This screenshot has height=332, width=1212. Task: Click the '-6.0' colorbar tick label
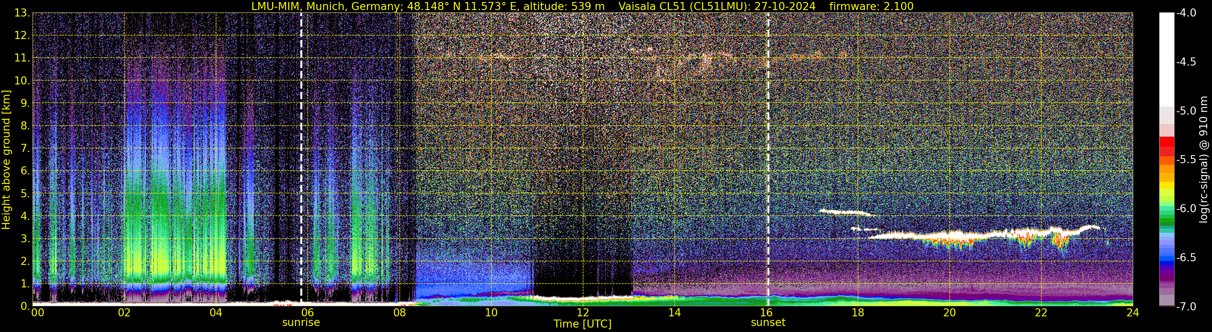coord(1186,208)
